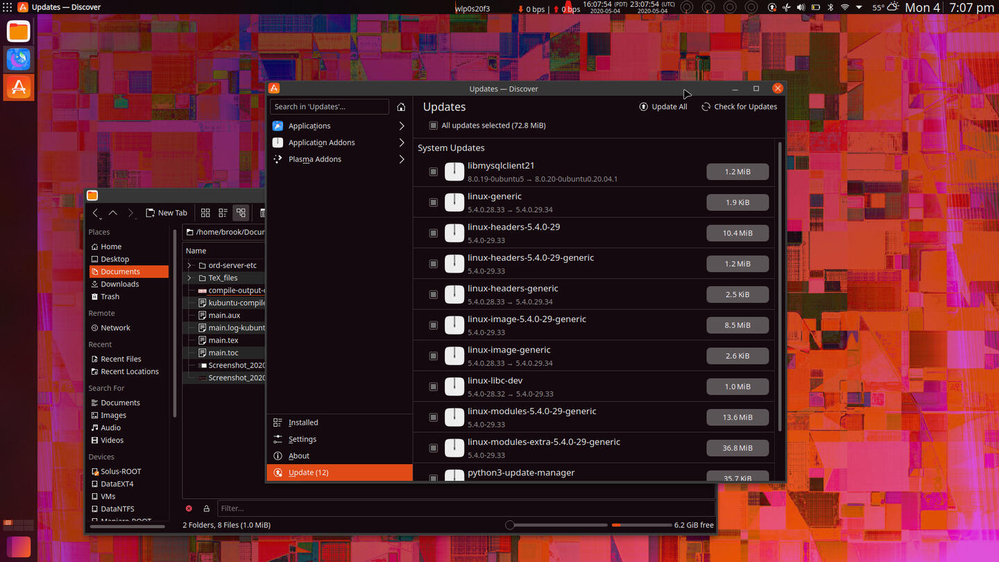Click the /home/brook/Documents path bar
Viewport: 999px width, 562px height.
(x=224, y=232)
